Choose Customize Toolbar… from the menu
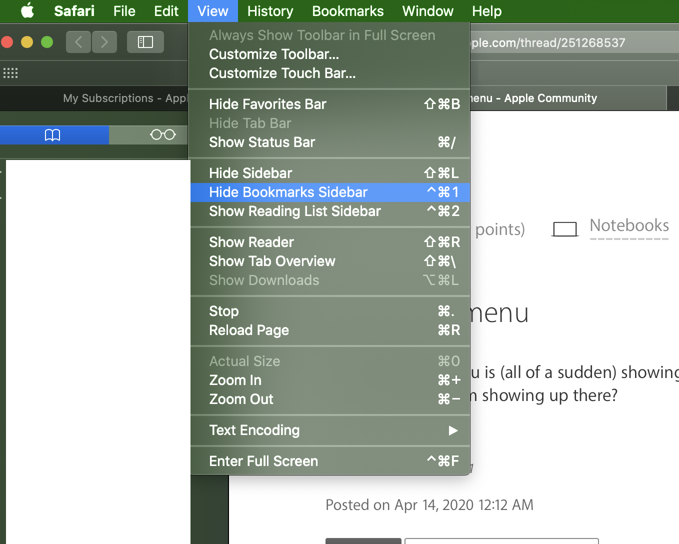The image size is (679, 544). 330,54
